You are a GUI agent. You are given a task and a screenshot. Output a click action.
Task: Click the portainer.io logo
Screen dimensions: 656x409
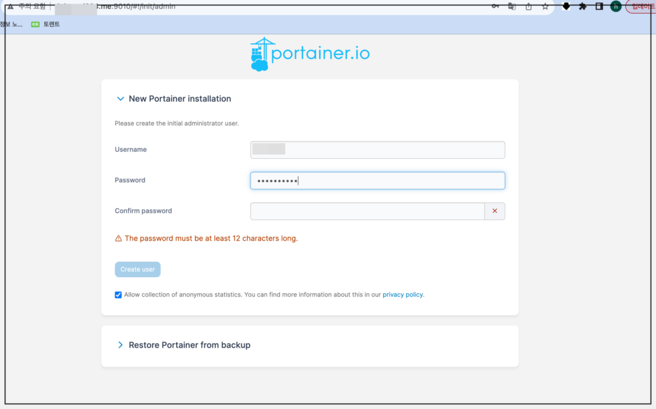310,54
